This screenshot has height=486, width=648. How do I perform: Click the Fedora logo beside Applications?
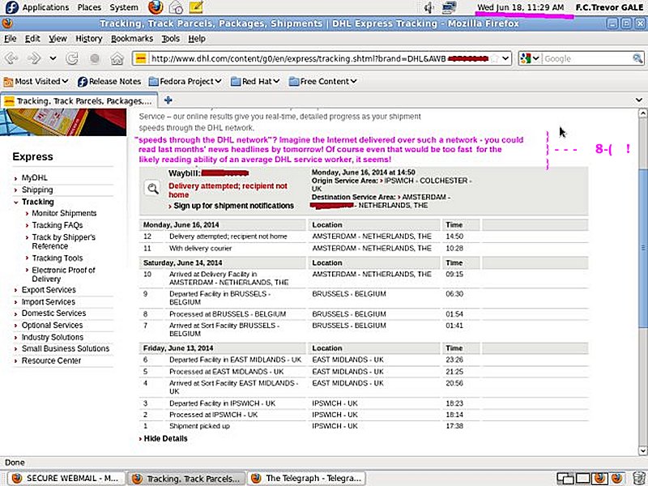click(x=12, y=7)
